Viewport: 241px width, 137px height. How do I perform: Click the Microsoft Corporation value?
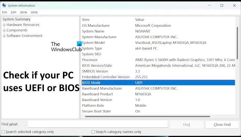pos(153,26)
